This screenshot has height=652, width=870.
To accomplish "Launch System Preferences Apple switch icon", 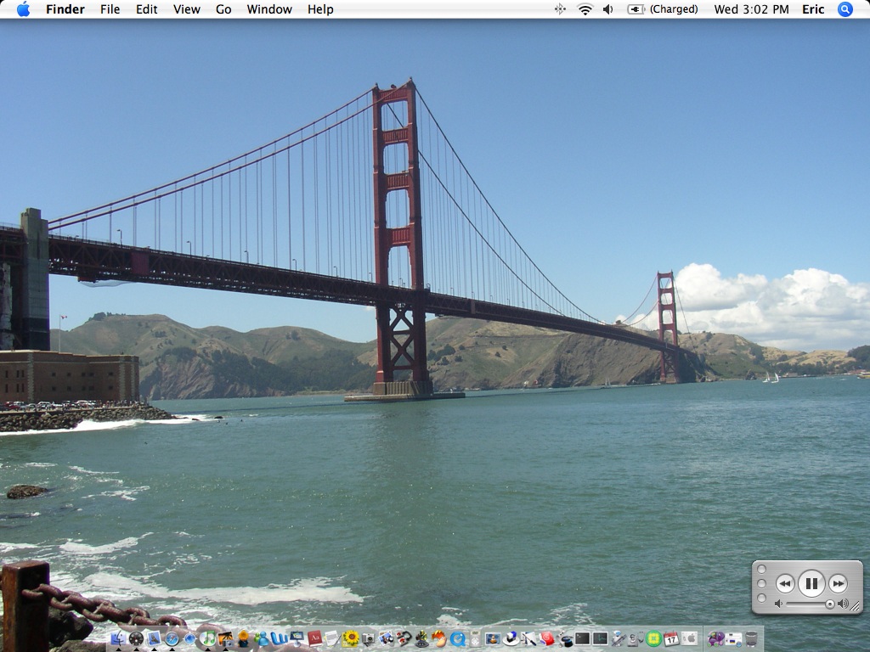I will tap(690, 638).
